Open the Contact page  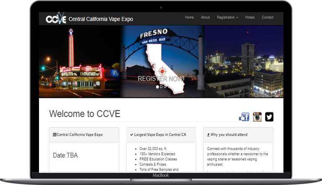coord(267,17)
